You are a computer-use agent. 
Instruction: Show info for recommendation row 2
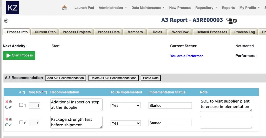(7, 125)
